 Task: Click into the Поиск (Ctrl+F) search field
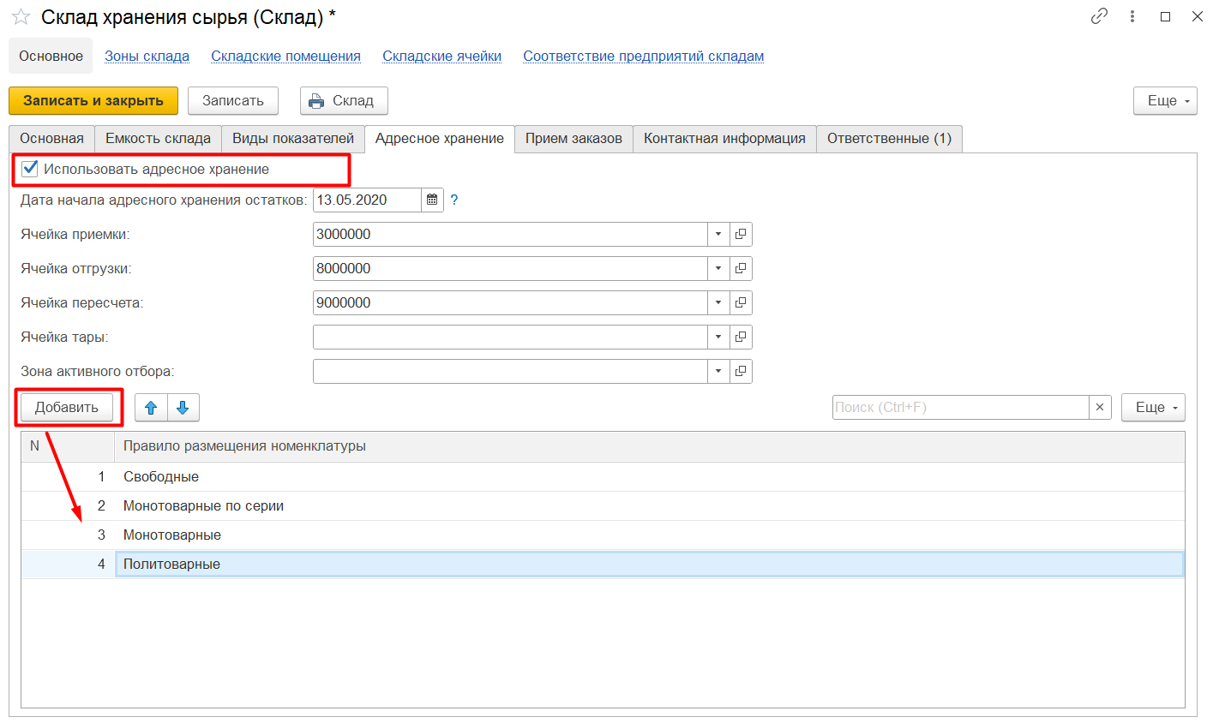pyautogui.click(x=960, y=407)
